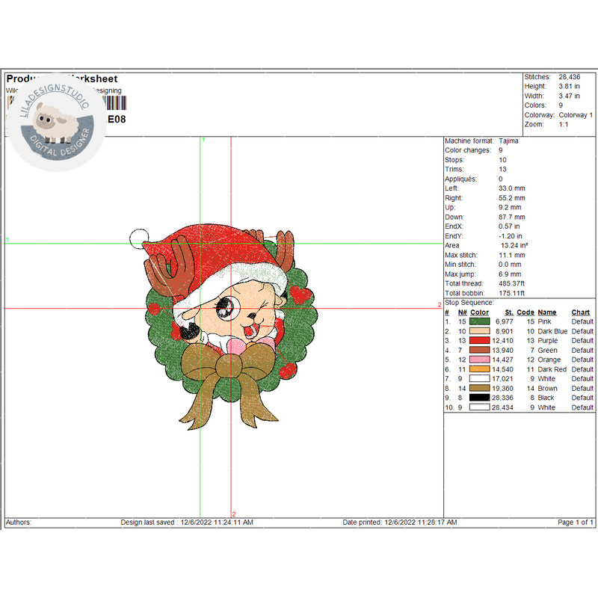Click the Code column header
This screenshot has height=598, width=598.
(x=525, y=312)
